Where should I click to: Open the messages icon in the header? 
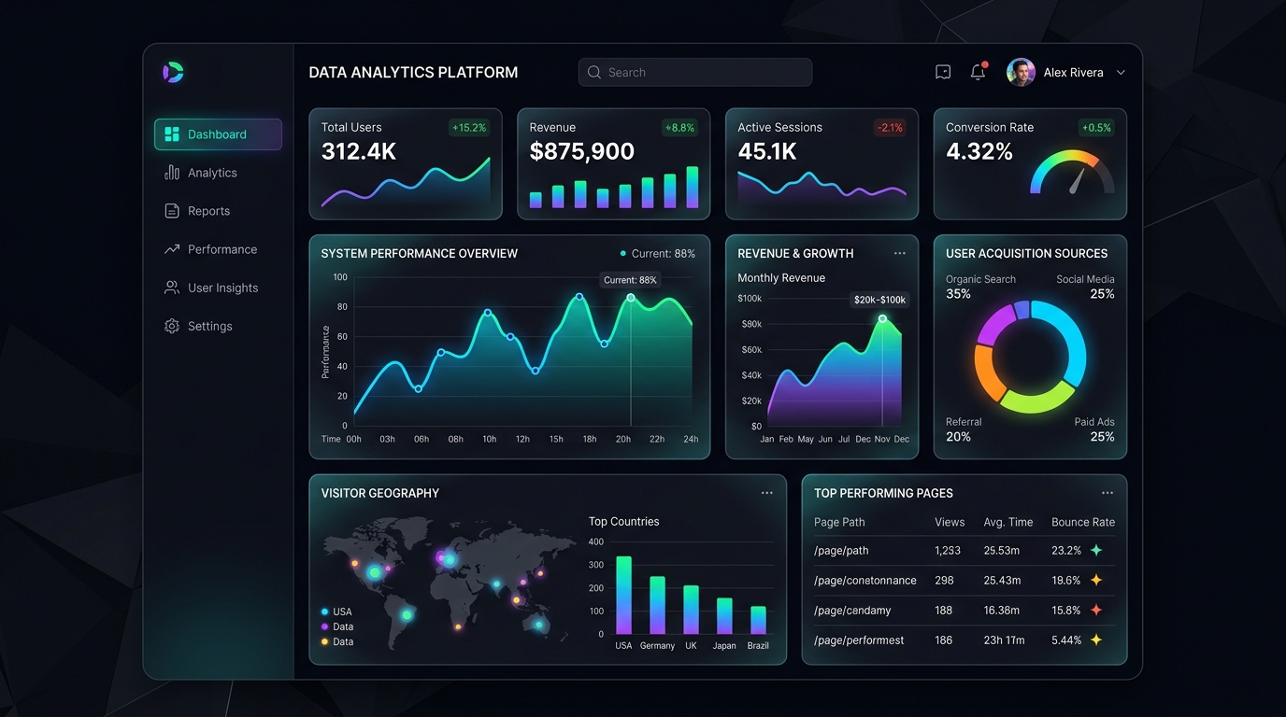(x=943, y=72)
